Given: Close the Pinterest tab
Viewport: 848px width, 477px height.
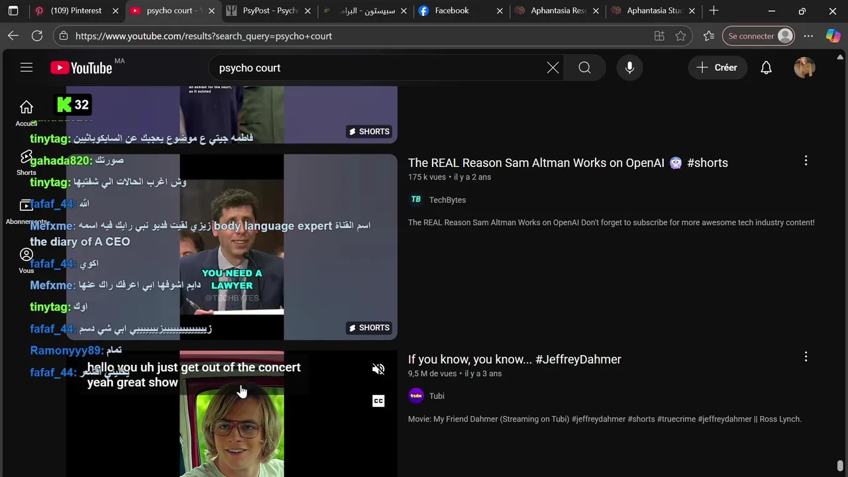Looking at the screenshot, I should click(x=115, y=11).
